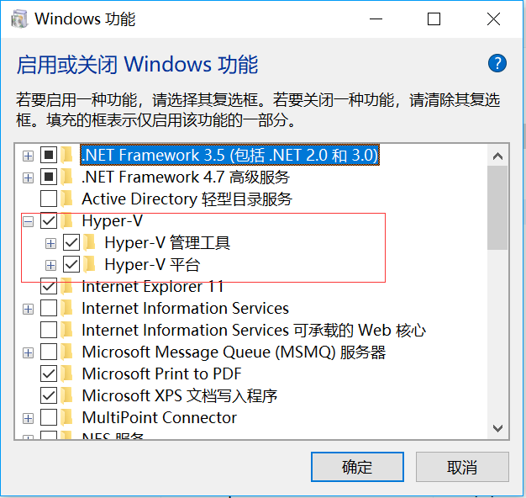Click the MultiPoint Connector folder icon

coord(66,418)
